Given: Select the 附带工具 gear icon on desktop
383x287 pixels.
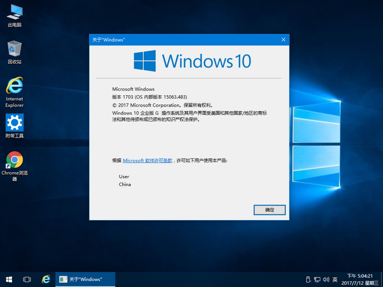Looking at the screenshot, I should pyautogui.click(x=15, y=126).
